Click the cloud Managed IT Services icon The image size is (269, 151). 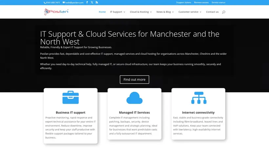tap(134, 98)
